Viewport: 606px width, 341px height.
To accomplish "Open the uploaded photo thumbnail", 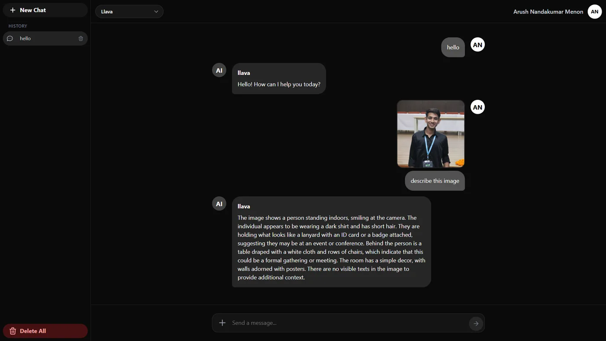I will (x=431, y=134).
